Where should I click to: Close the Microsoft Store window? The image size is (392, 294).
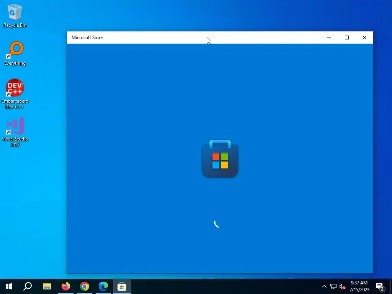pyautogui.click(x=364, y=38)
